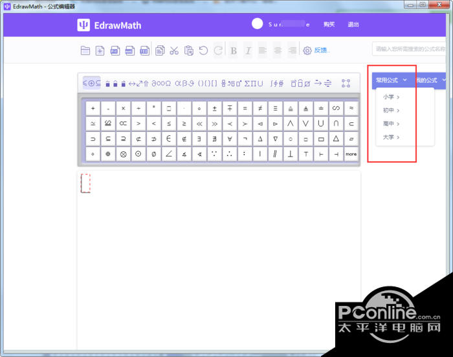Open the Greek letters αβϑ group
This screenshot has width=453, height=357.
click(184, 83)
